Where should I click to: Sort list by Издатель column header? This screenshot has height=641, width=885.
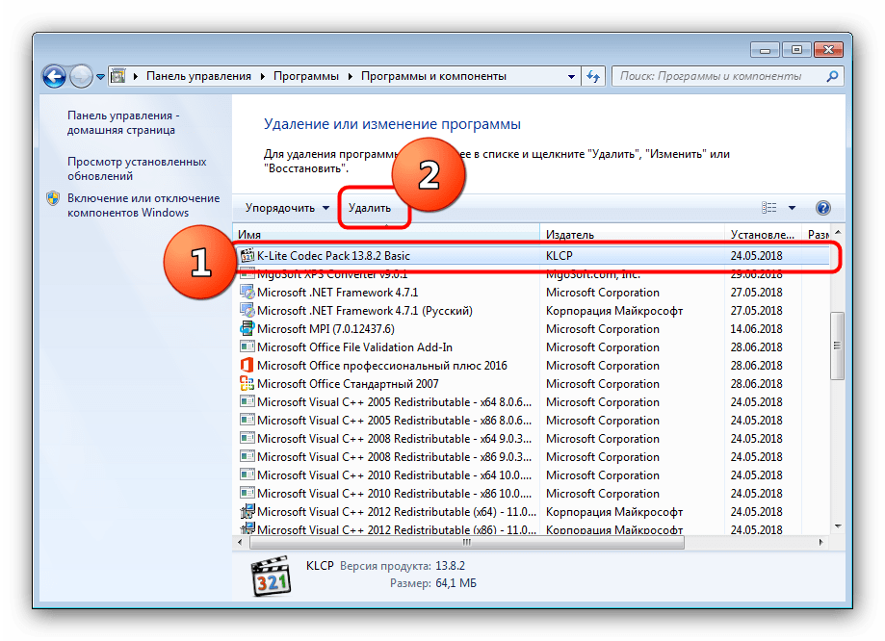[570, 234]
